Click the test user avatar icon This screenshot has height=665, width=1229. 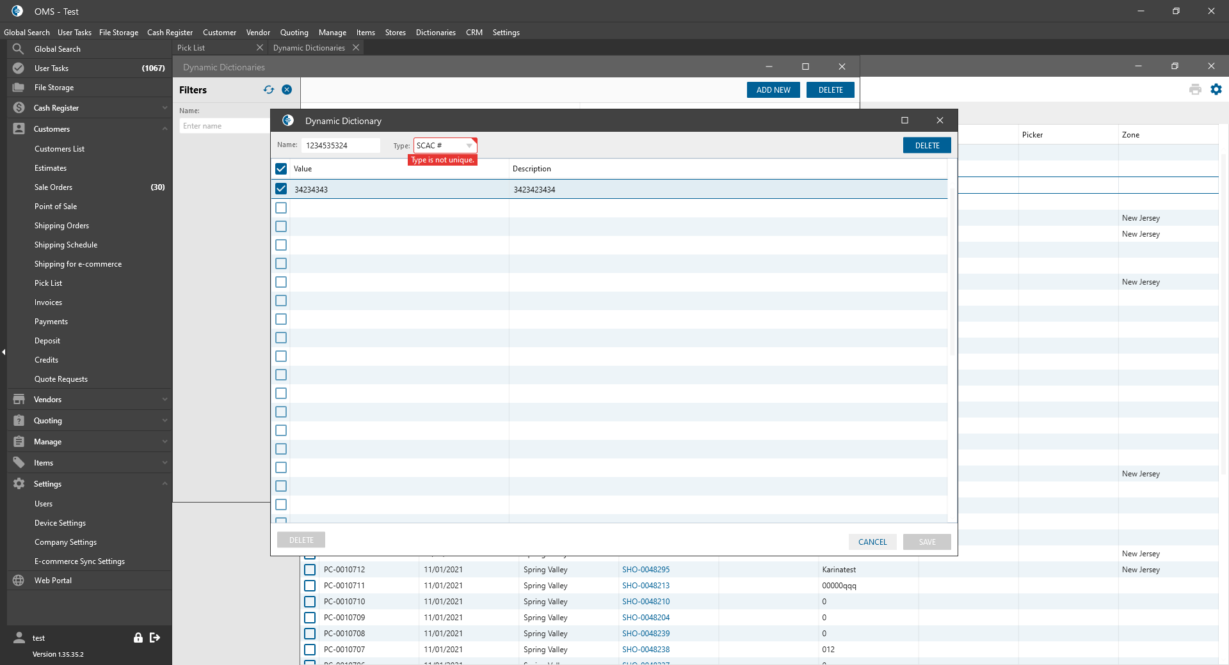click(x=19, y=638)
